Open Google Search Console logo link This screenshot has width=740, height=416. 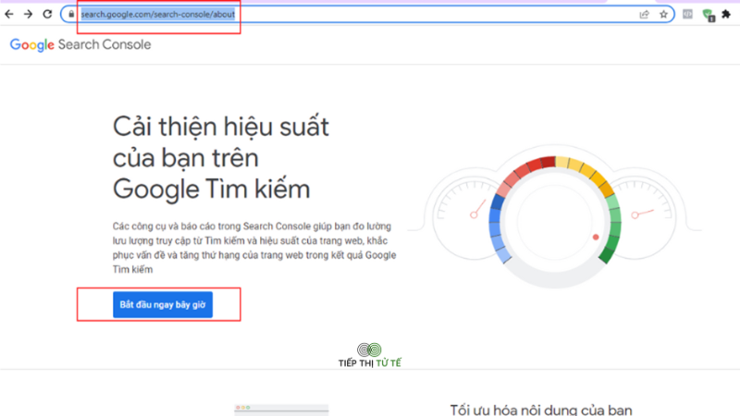coord(80,44)
